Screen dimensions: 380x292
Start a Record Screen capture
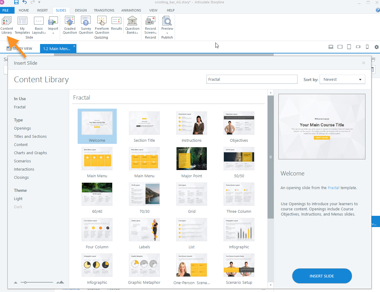coord(150,25)
